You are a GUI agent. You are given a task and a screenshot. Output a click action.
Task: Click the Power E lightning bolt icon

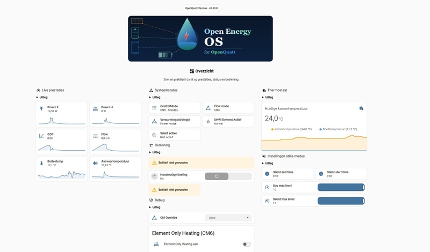(41, 109)
